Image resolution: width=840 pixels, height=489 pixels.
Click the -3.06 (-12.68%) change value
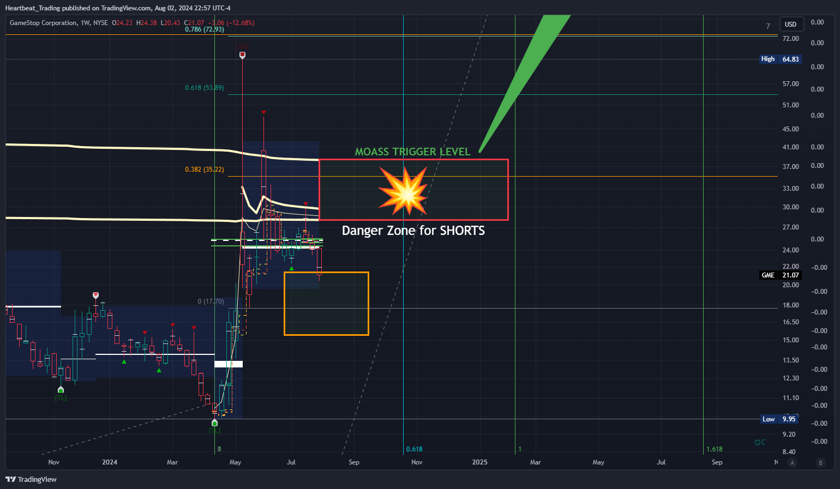(x=231, y=23)
